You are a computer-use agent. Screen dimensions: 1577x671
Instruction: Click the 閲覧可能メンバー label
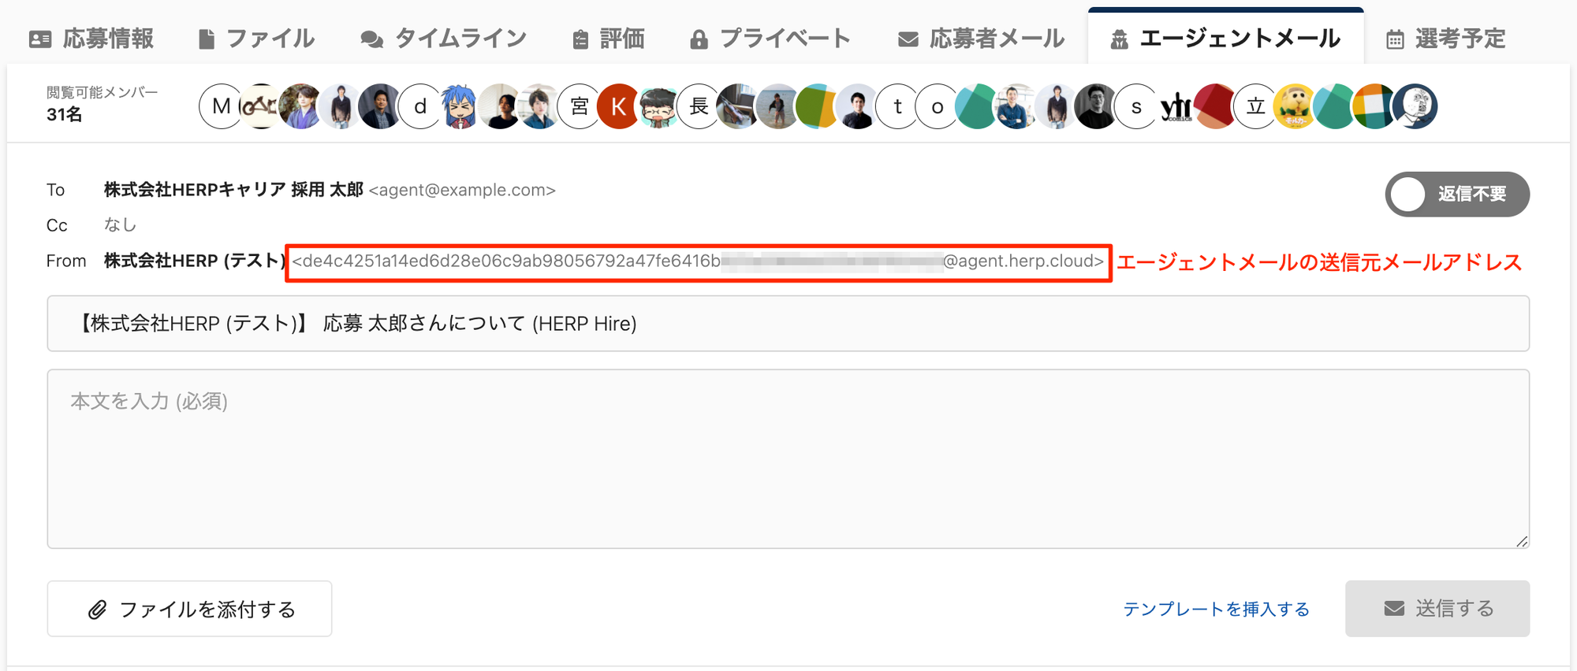pyautogui.click(x=103, y=93)
